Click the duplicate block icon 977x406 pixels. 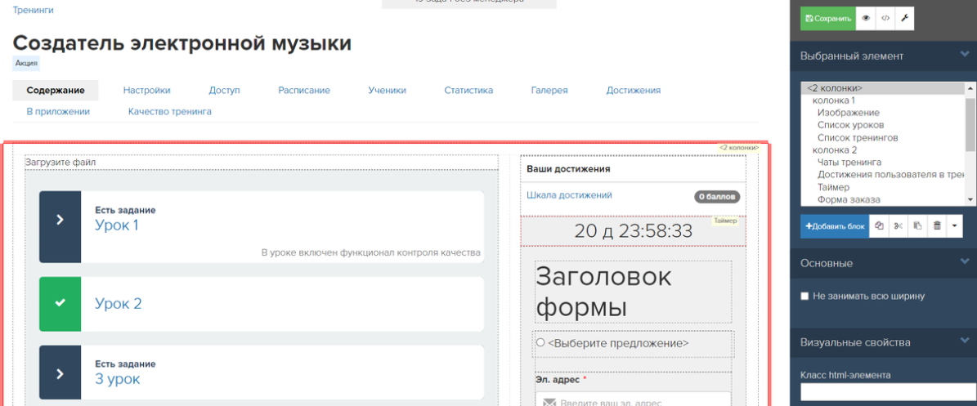[879, 226]
